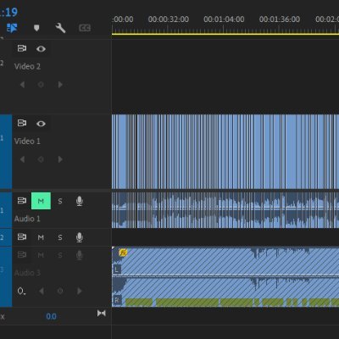Move playhead to 00:01:36:00 on ruler

tap(280, 19)
